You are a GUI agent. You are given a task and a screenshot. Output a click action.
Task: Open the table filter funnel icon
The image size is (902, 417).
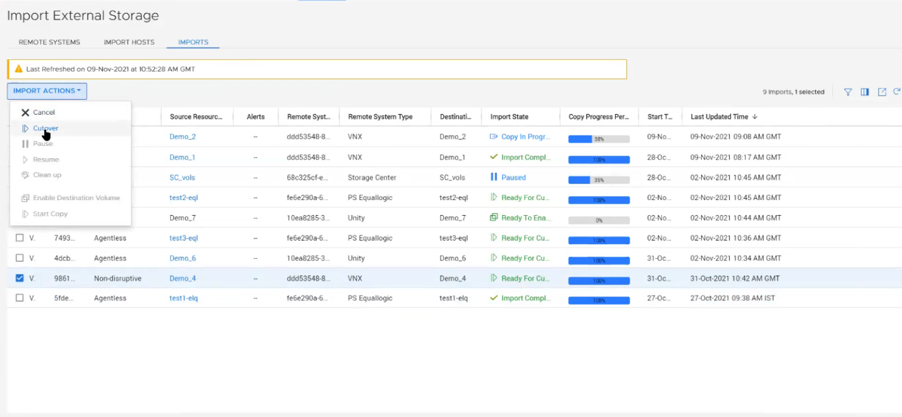pos(848,92)
